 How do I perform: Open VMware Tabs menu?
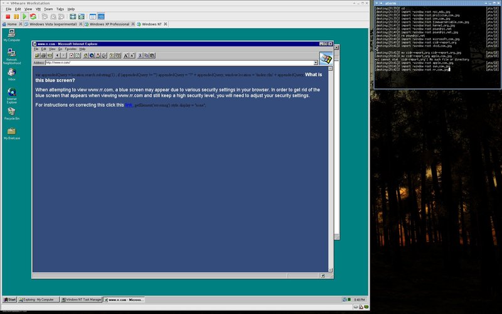(60, 9)
